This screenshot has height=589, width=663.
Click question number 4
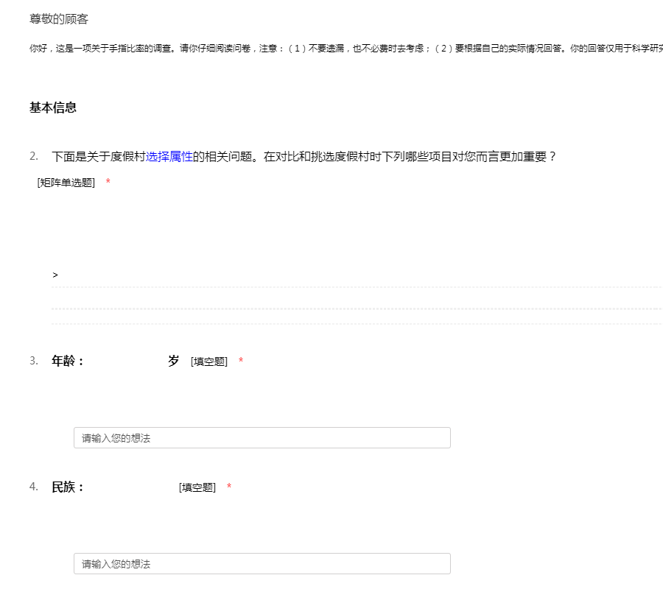pos(34,487)
